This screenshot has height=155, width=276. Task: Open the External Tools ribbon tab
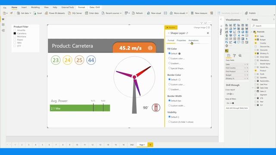tap(68, 7)
